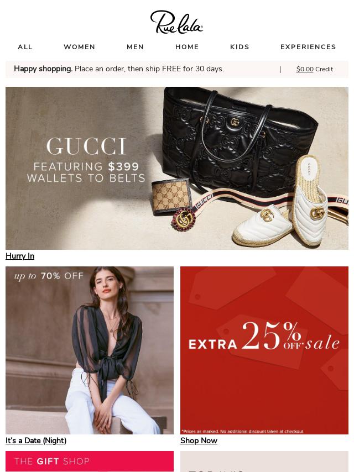354x472 pixels.
Task: Open The Gift Shop banner
Action: (x=90, y=461)
